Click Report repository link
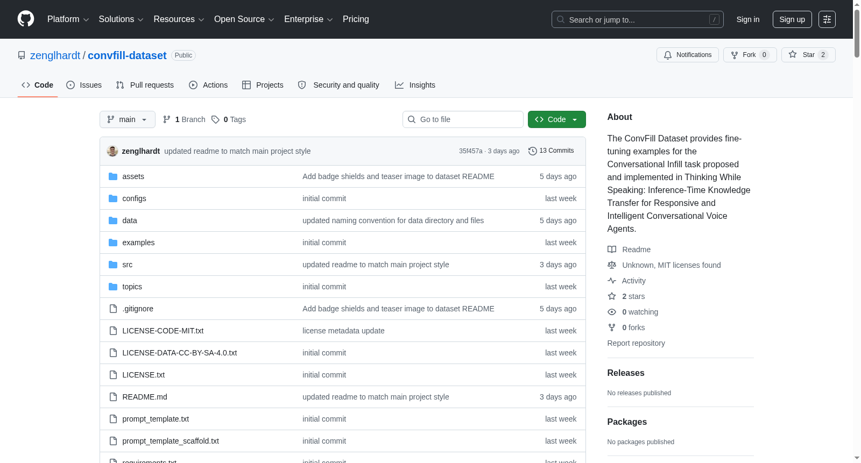The image size is (861, 463). point(636,343)
